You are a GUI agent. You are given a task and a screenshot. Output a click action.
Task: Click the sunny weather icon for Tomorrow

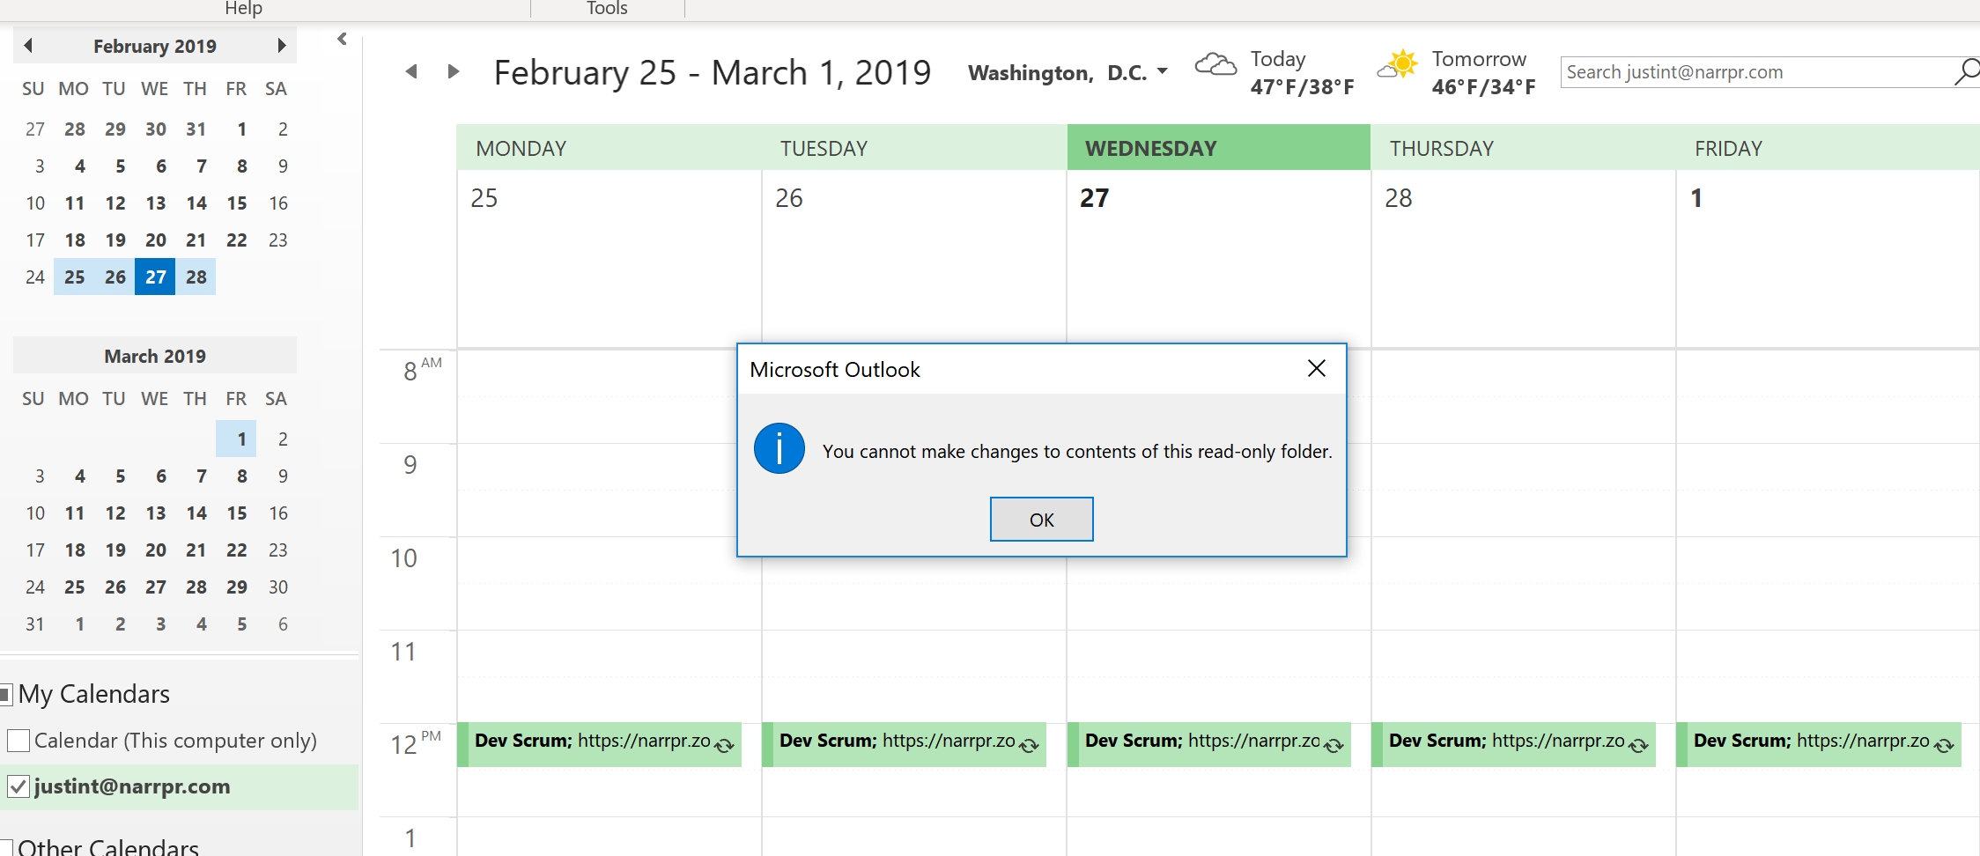click(1398, 64)
